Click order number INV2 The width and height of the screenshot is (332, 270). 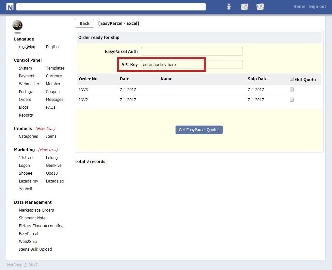83,100
